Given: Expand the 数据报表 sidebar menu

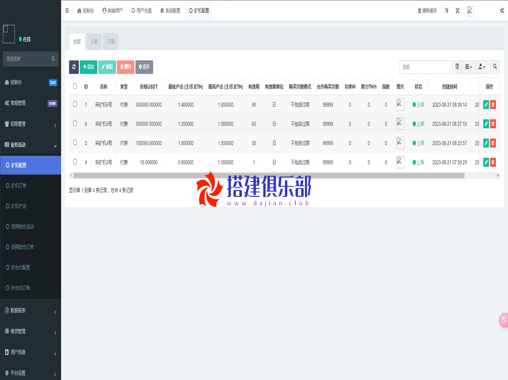Looking at the screenshot, I should (31, 311).
